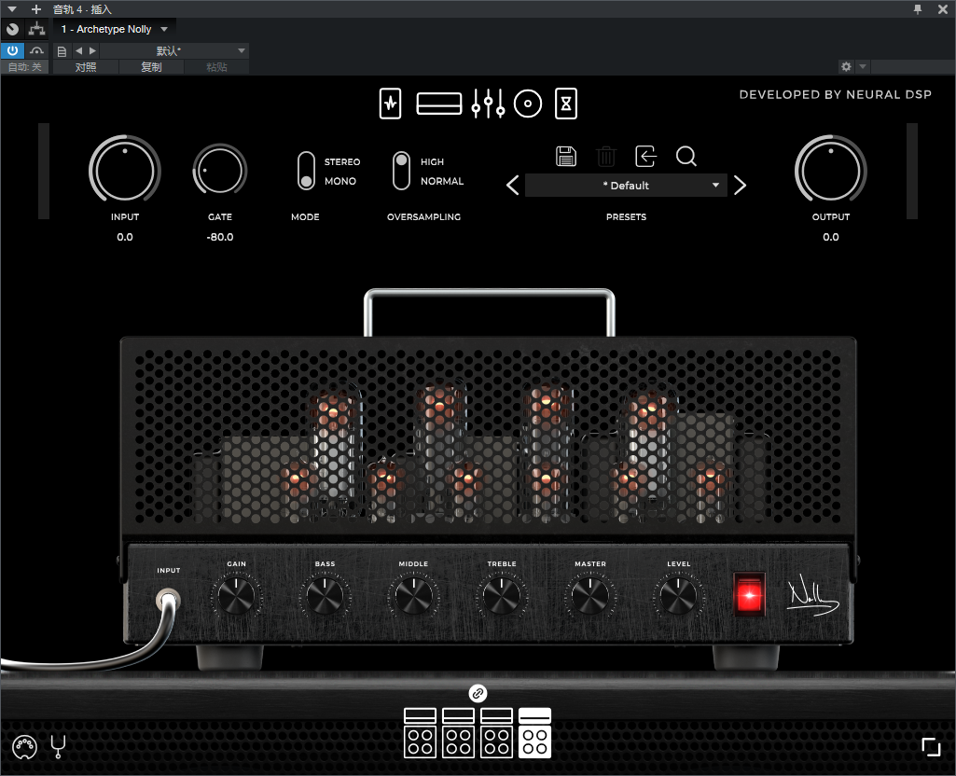Expand the arrow next to gear icon
Viewport: 956px width, 776px height.
[862, 66]
